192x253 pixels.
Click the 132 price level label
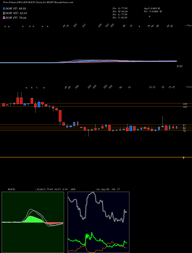pos(185,107)
